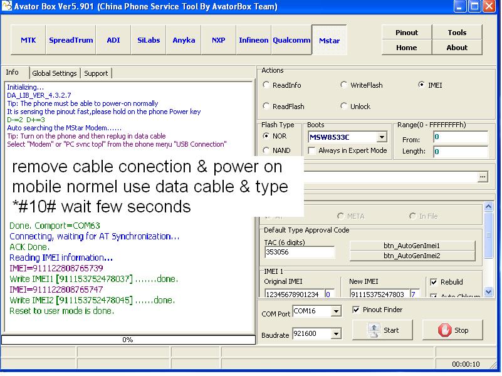Select the ReadFlash action radio button

click(x=266, y=106)
